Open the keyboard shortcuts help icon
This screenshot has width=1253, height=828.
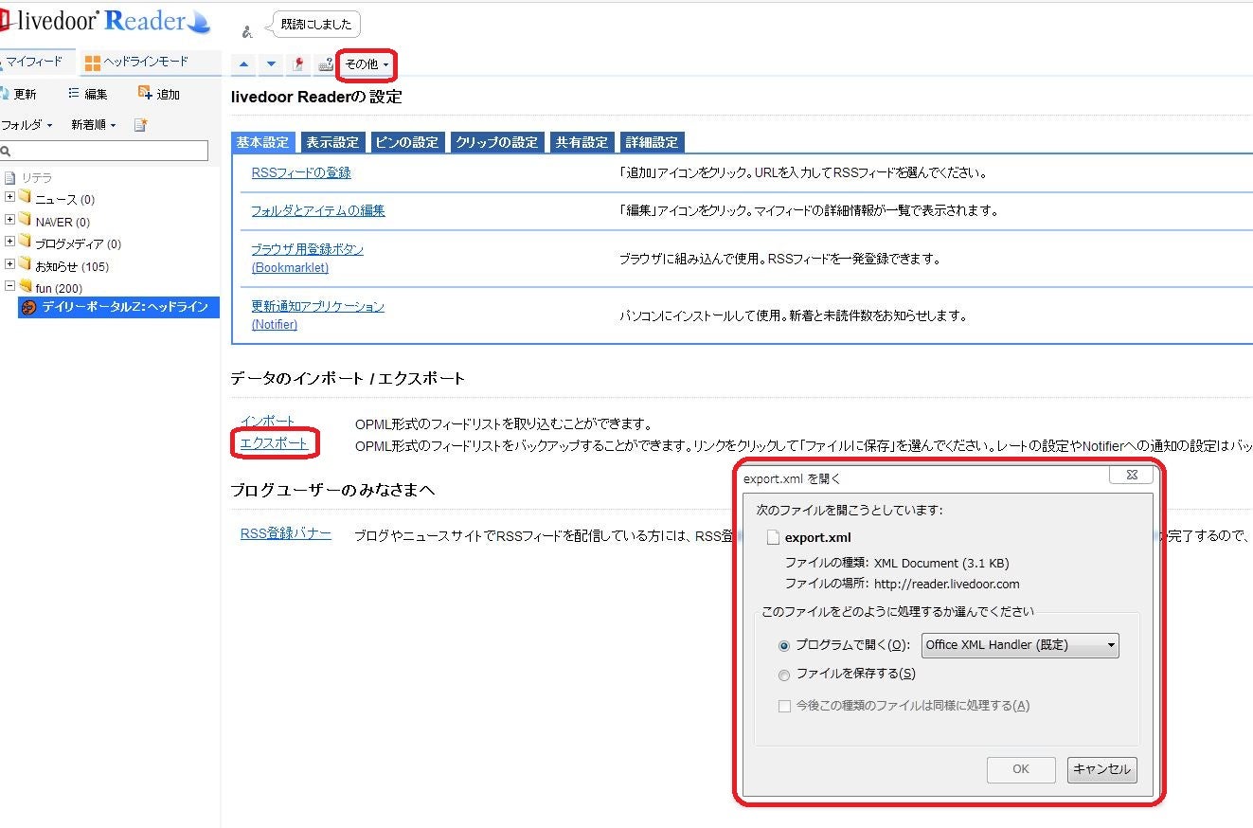pyautogui.click(x=325, y=64)
